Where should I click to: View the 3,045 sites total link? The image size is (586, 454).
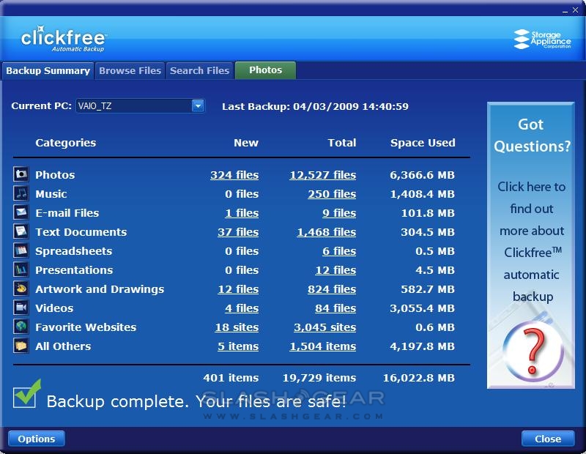(x=324, y=327)
